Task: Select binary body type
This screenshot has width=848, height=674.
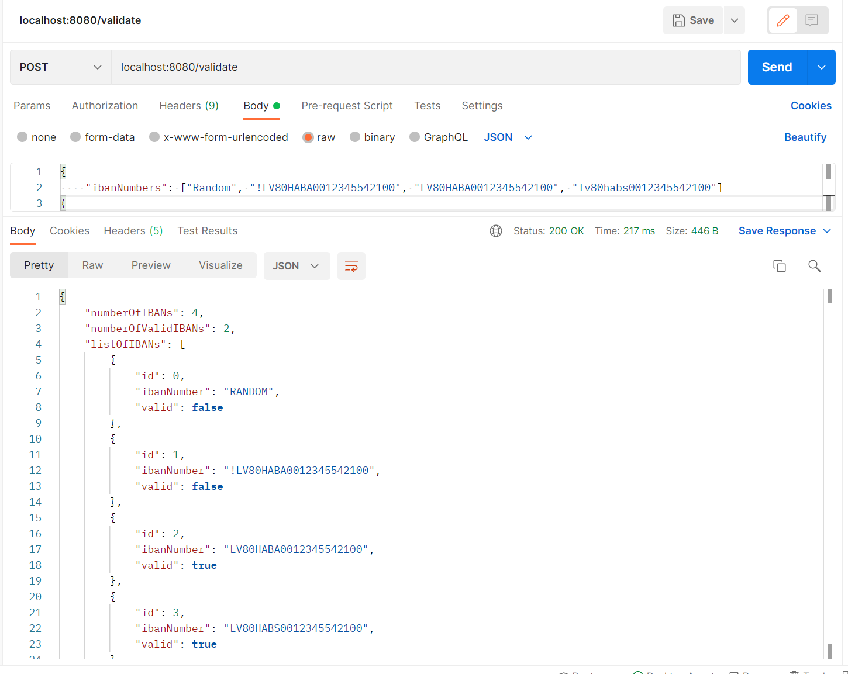Action: pyautogui.click(x=372, y=137)
